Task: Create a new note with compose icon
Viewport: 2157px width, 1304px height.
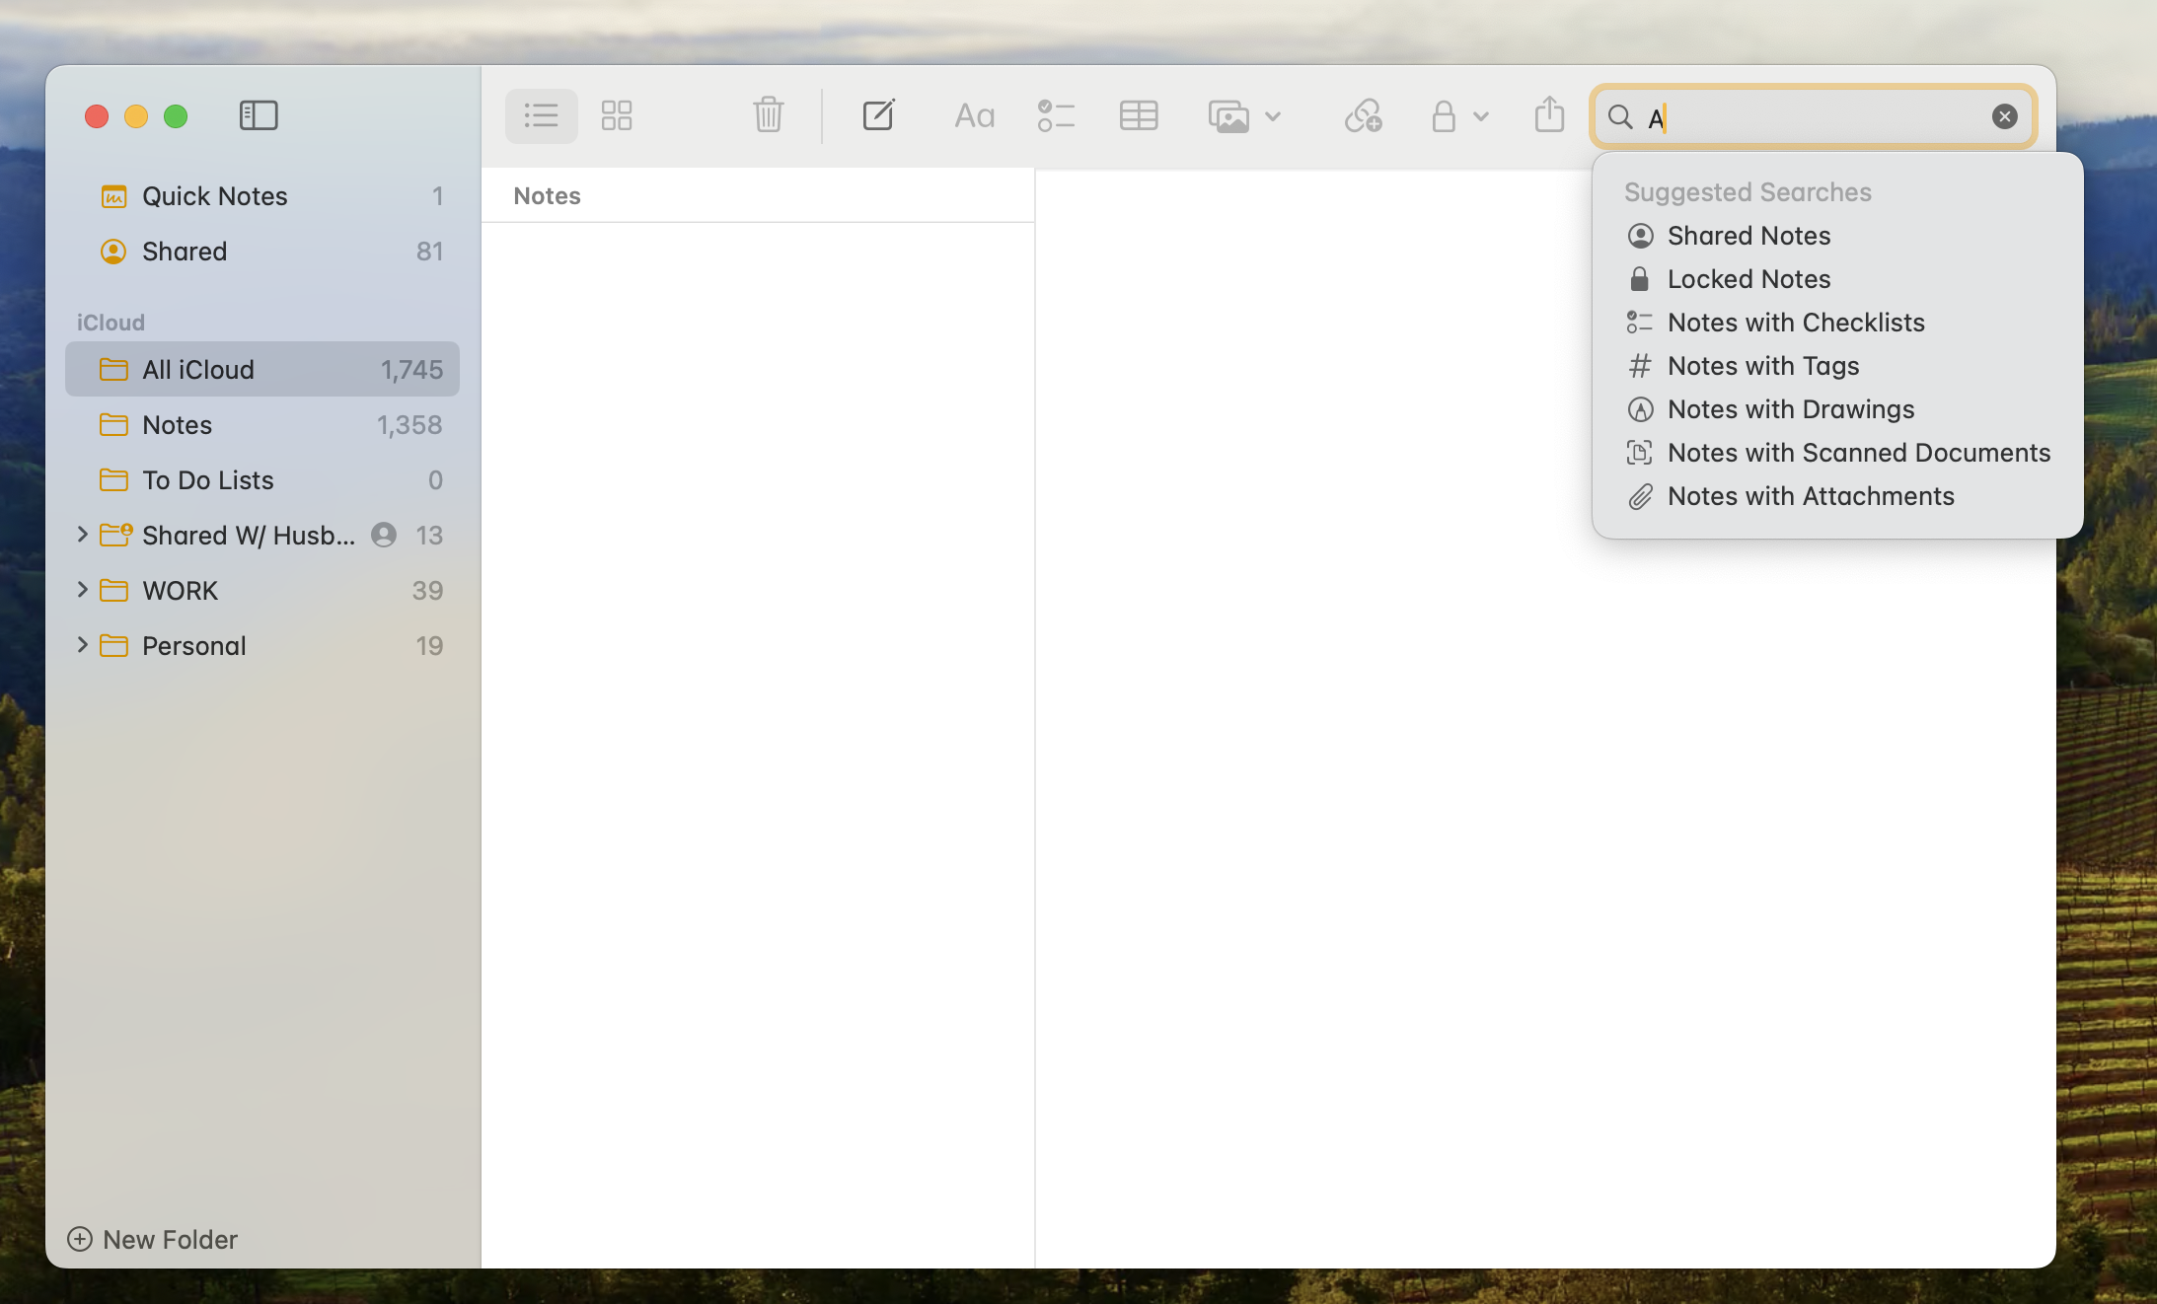Action: tap(878, 116)
